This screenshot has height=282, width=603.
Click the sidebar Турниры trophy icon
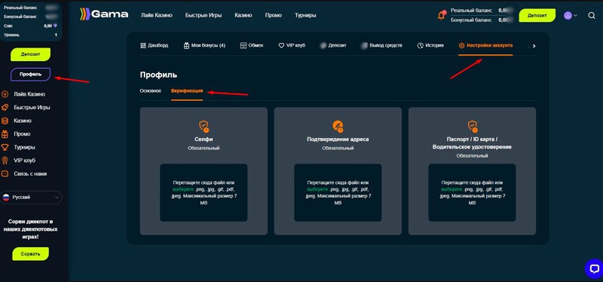pyautogui.click(x=5, y=147)
